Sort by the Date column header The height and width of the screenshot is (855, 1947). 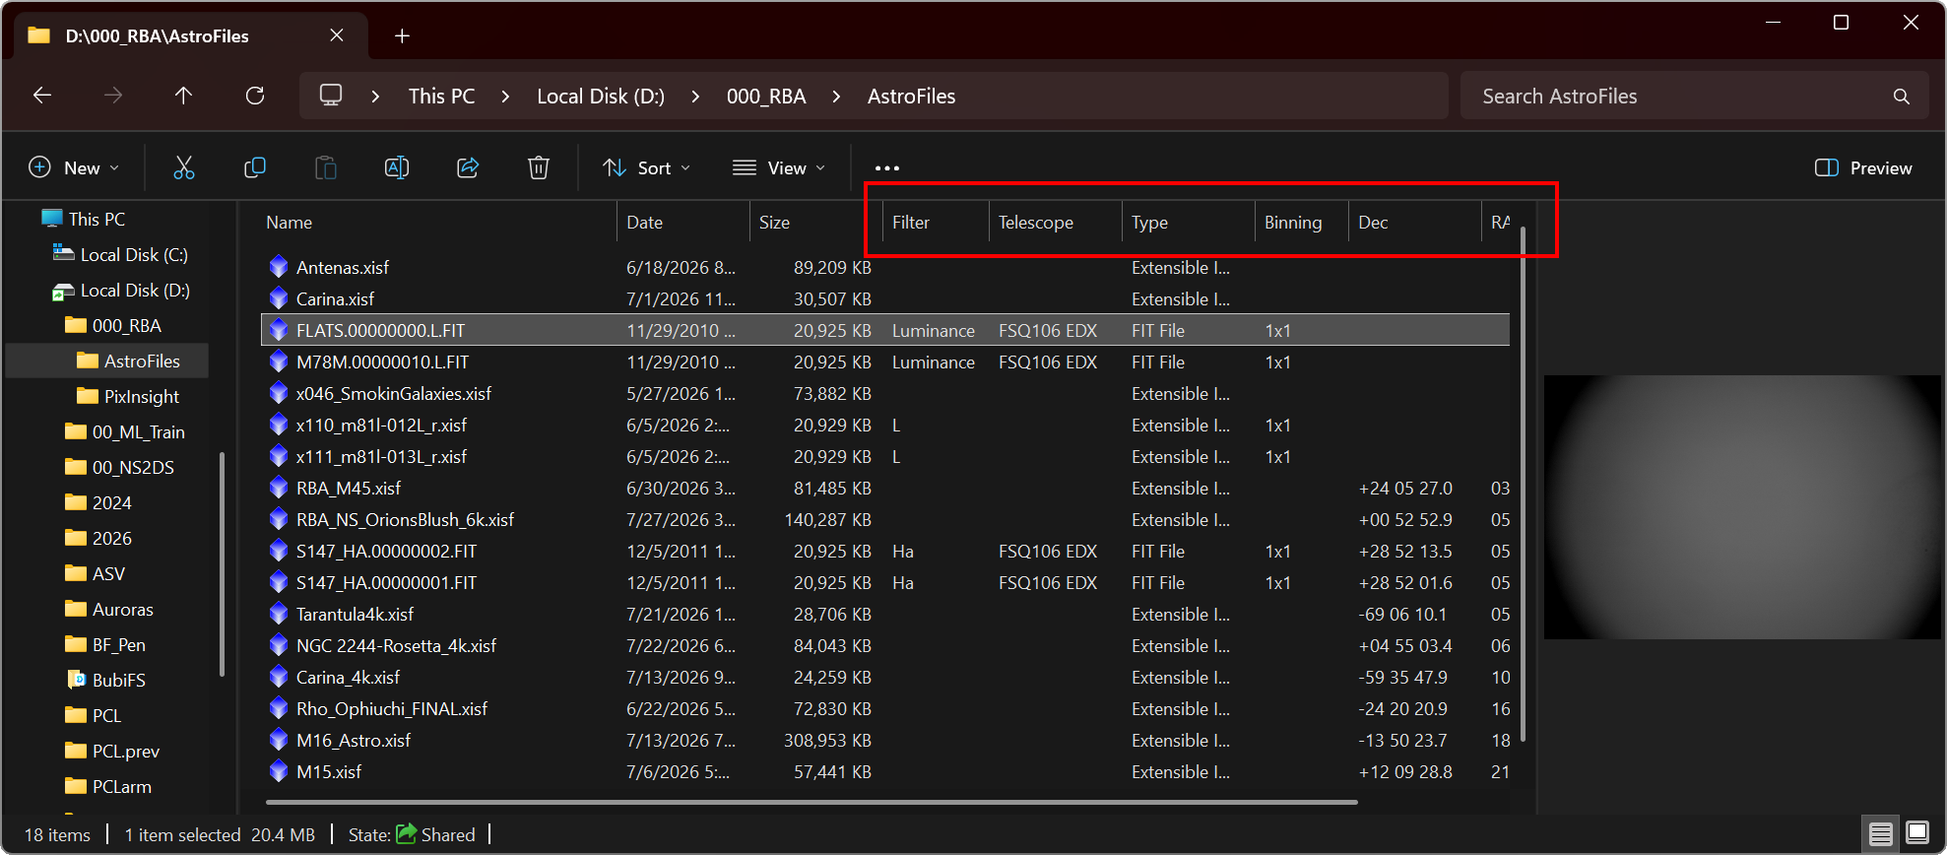click(x=682, y=223)
